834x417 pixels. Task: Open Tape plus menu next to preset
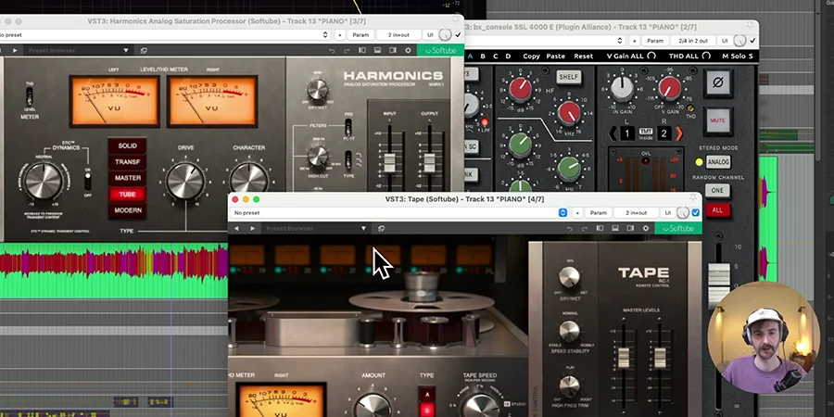pos(577,213)
